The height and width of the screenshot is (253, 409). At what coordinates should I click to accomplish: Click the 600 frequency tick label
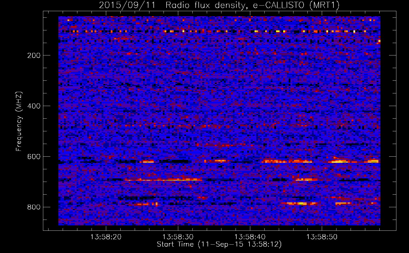pos(34,157)
